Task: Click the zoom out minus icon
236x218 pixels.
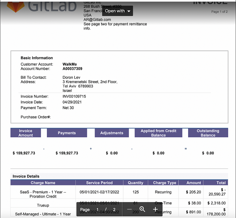Action: point(130,209)
